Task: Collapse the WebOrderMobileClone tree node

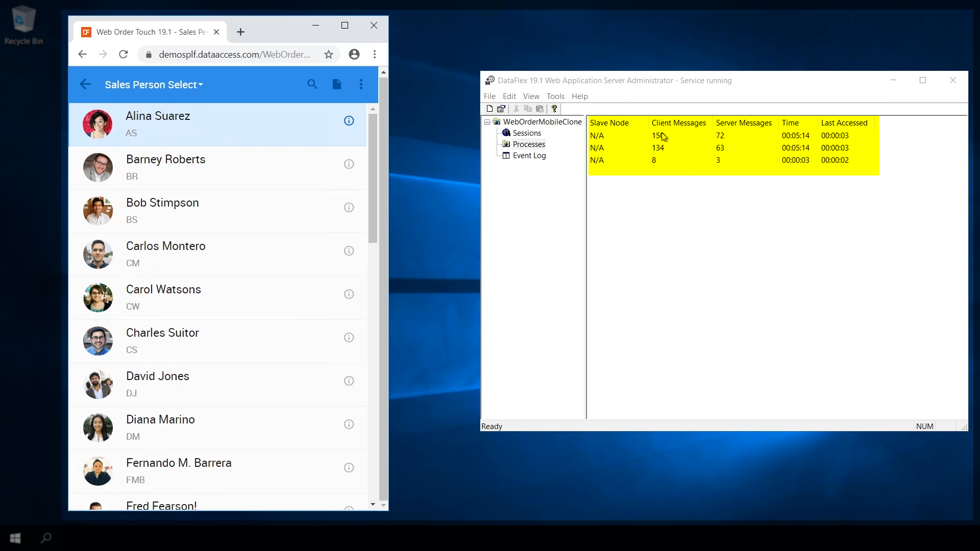Action: [487, 122]
